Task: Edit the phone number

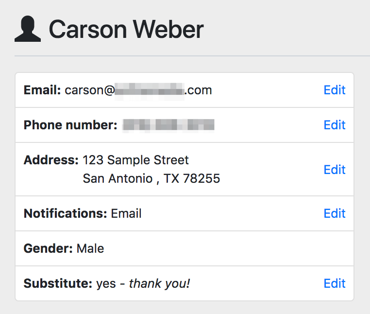Action: (x=334, y=125)
